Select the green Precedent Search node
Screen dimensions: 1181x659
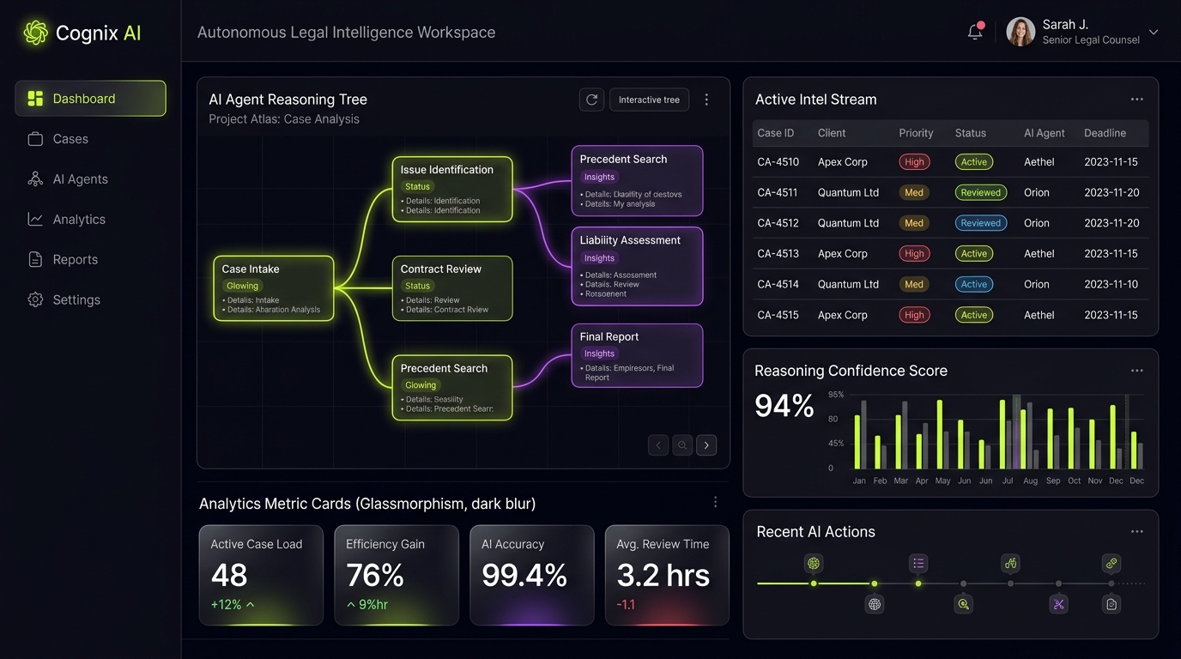coord(452,388)
